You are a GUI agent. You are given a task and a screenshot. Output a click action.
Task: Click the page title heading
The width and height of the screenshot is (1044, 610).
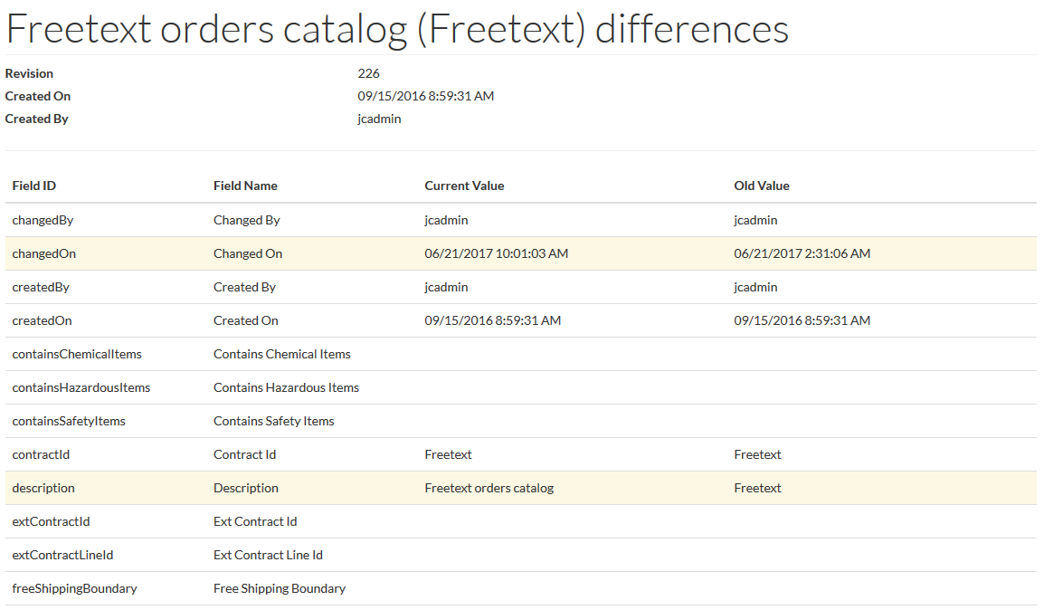397,29
